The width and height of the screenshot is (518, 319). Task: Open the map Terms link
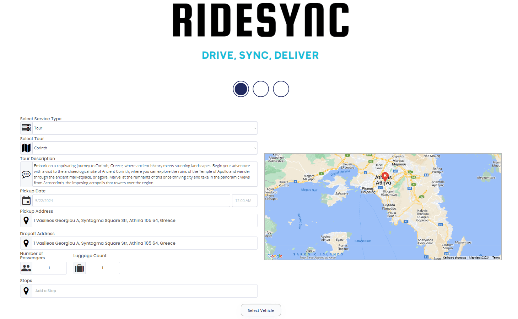[x=496, y=257]
